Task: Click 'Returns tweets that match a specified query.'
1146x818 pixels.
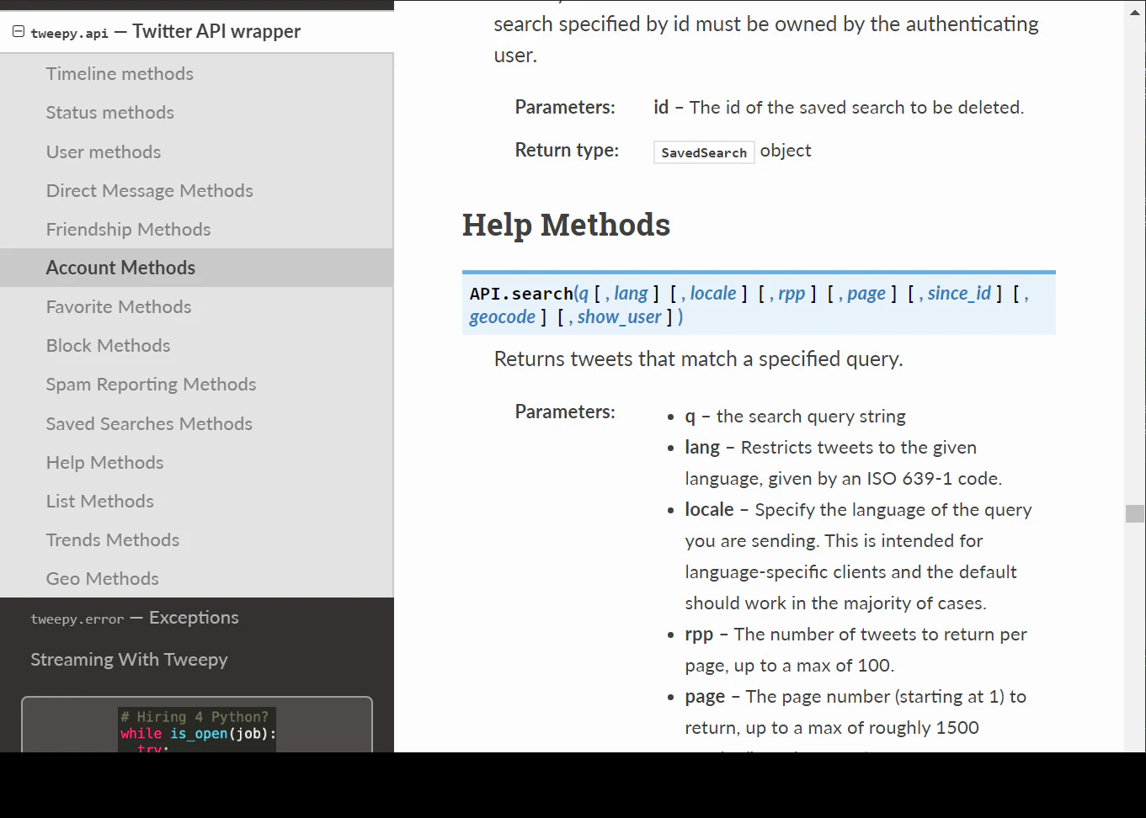Action: point(699,359)
